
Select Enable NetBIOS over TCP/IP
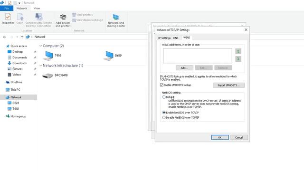164,113
